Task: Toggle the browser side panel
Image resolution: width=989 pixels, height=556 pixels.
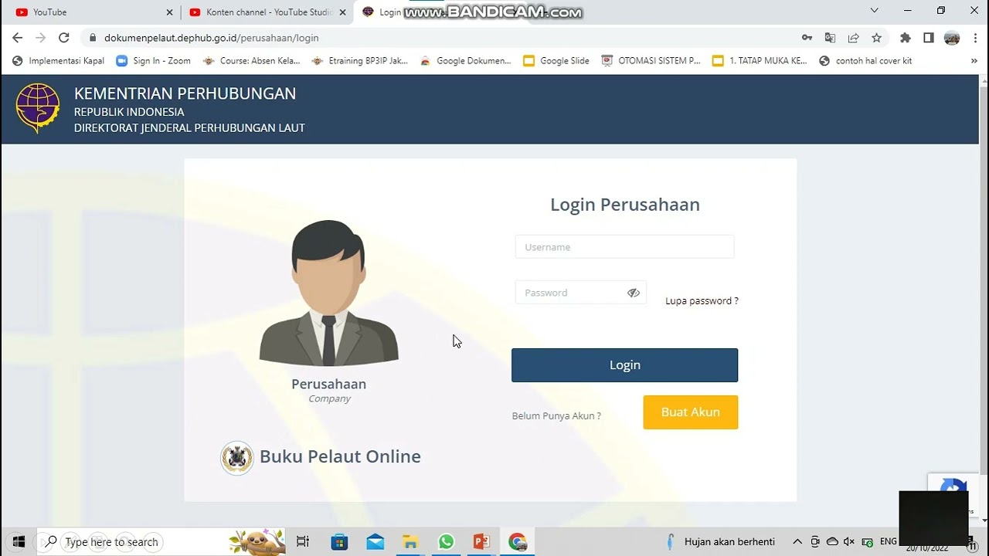Action: click(929, 38)
